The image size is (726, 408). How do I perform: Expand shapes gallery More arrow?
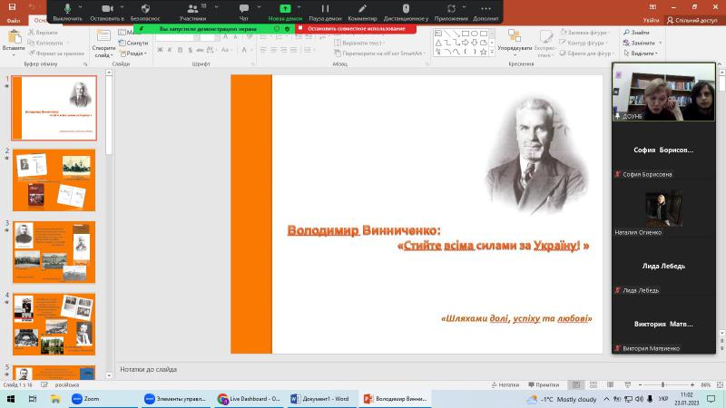click(492, 53)
